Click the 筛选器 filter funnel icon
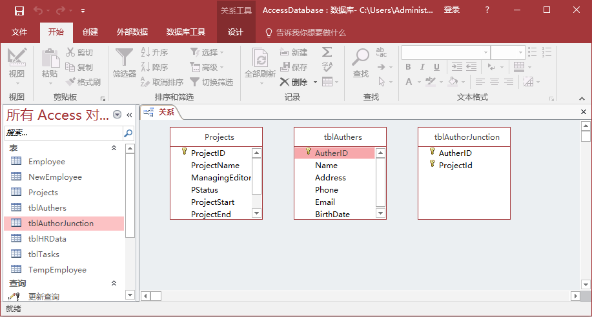Viewport: 592px width, 317px height. (125, 62)
